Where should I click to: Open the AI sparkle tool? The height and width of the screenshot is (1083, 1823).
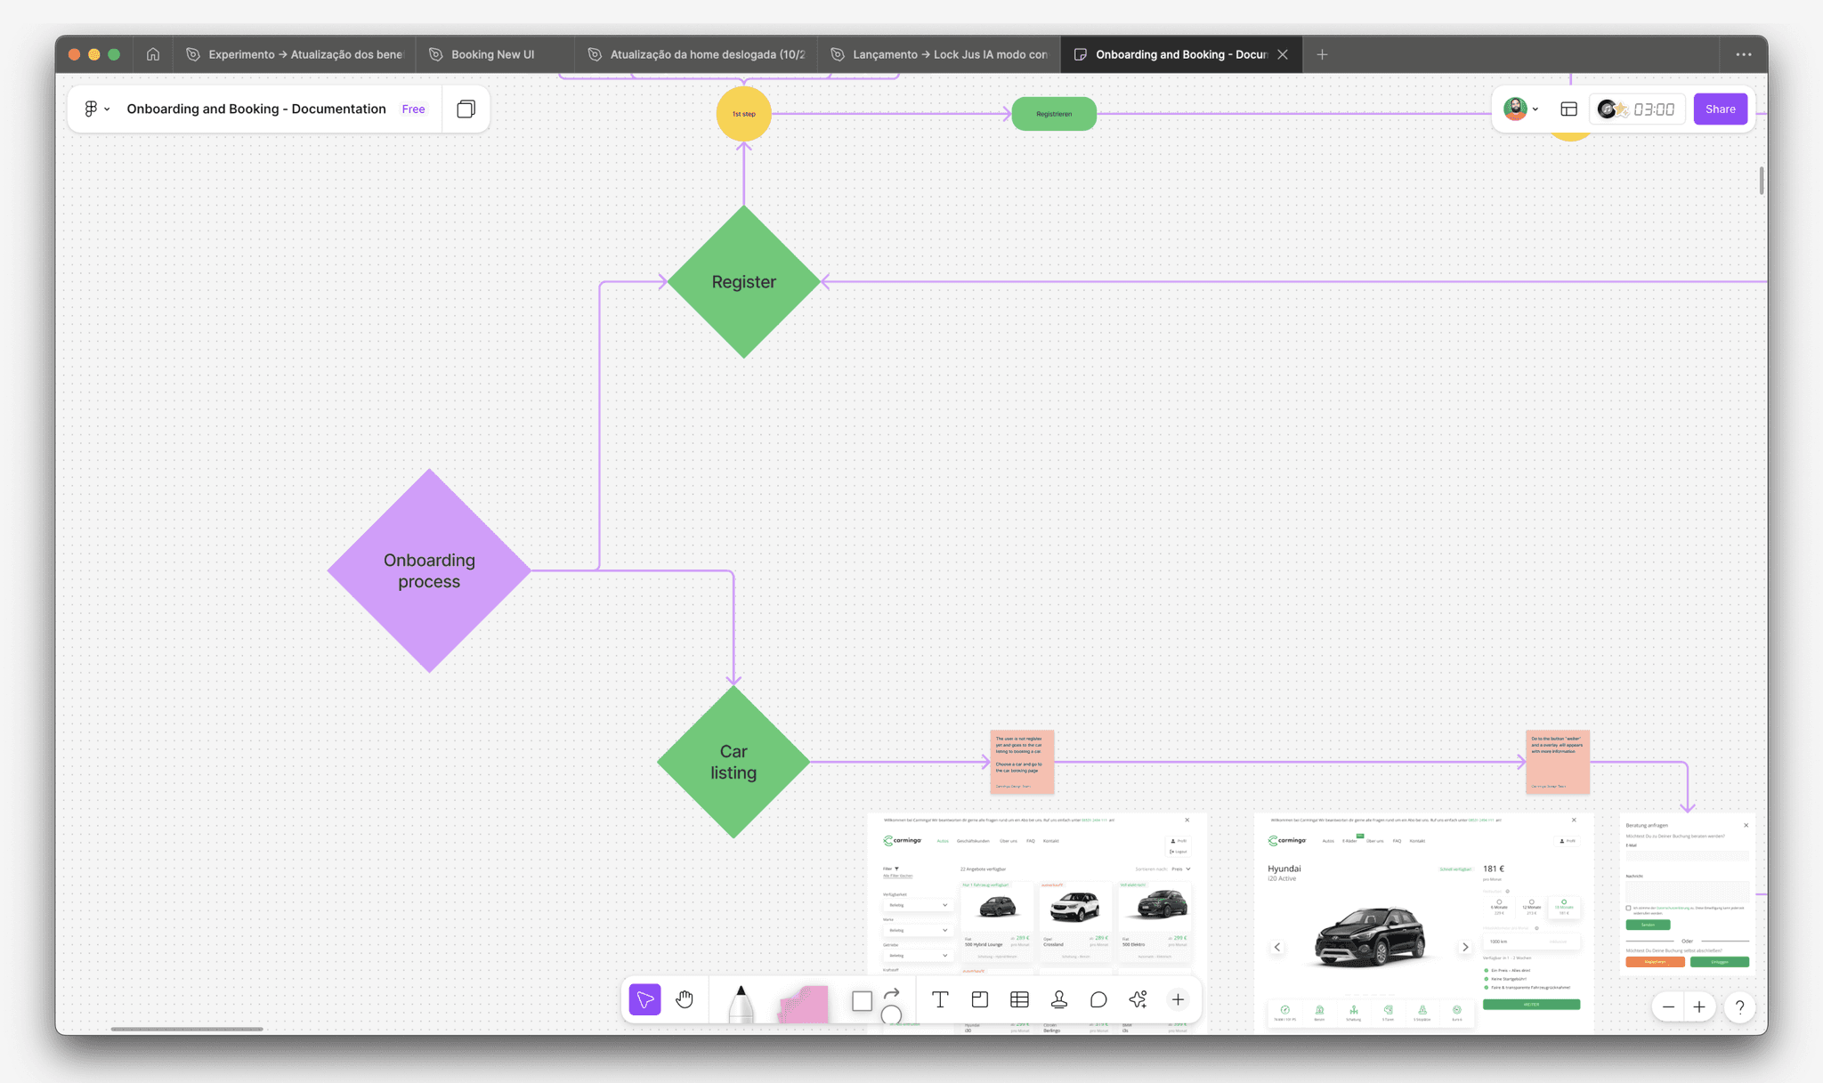(x=1138, y=999)
